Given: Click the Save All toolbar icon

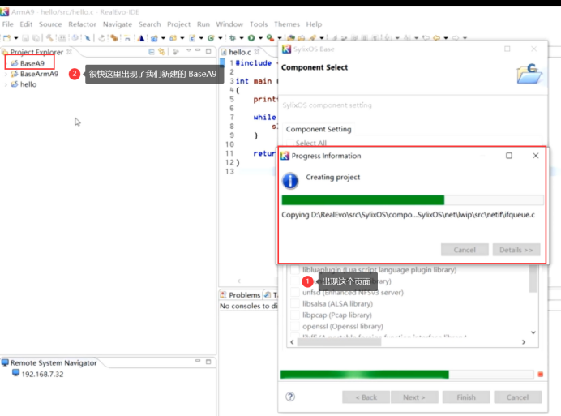Looking at the screenshot, I should click(36, 38).
